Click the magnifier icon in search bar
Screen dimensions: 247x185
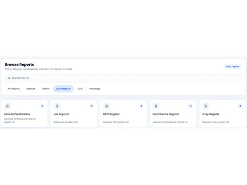[9, 78]
